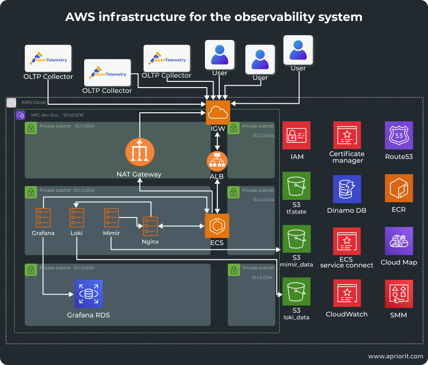Select the NAT Gateway icon
Image resolution: width=428 pixels, height=365 pixels.
[x=139, y=152]
